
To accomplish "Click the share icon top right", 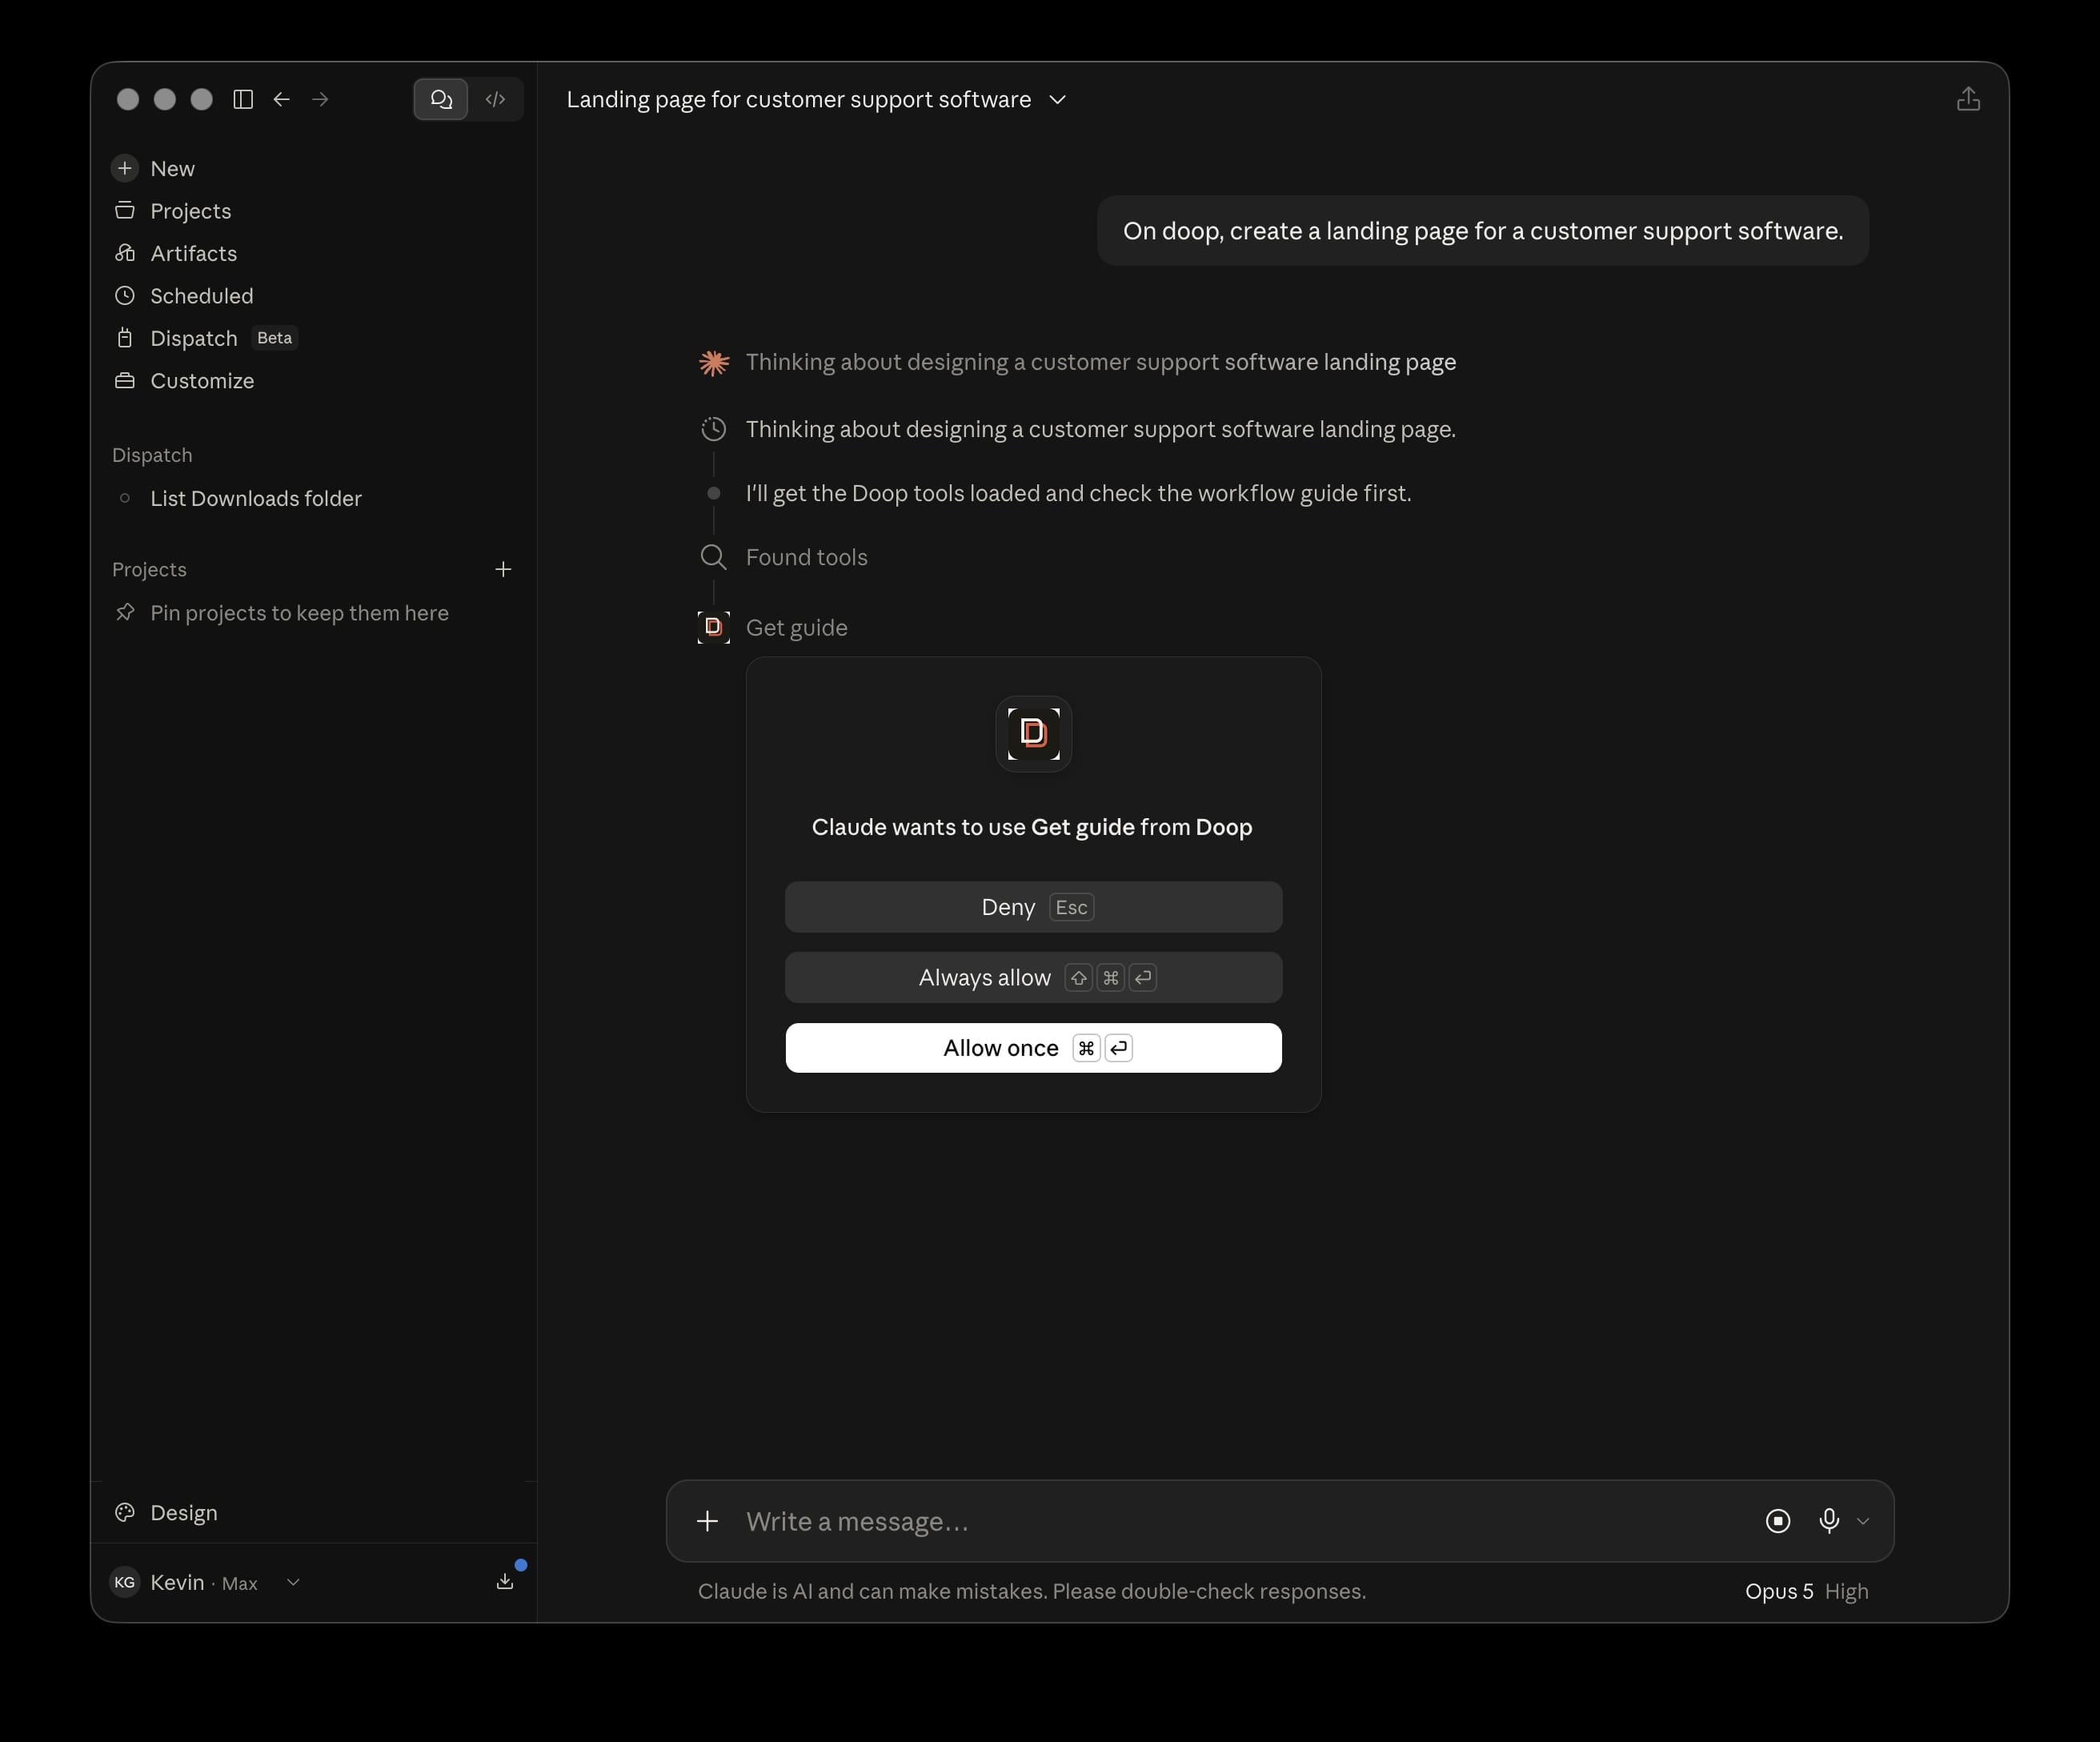I will 1968,99.
